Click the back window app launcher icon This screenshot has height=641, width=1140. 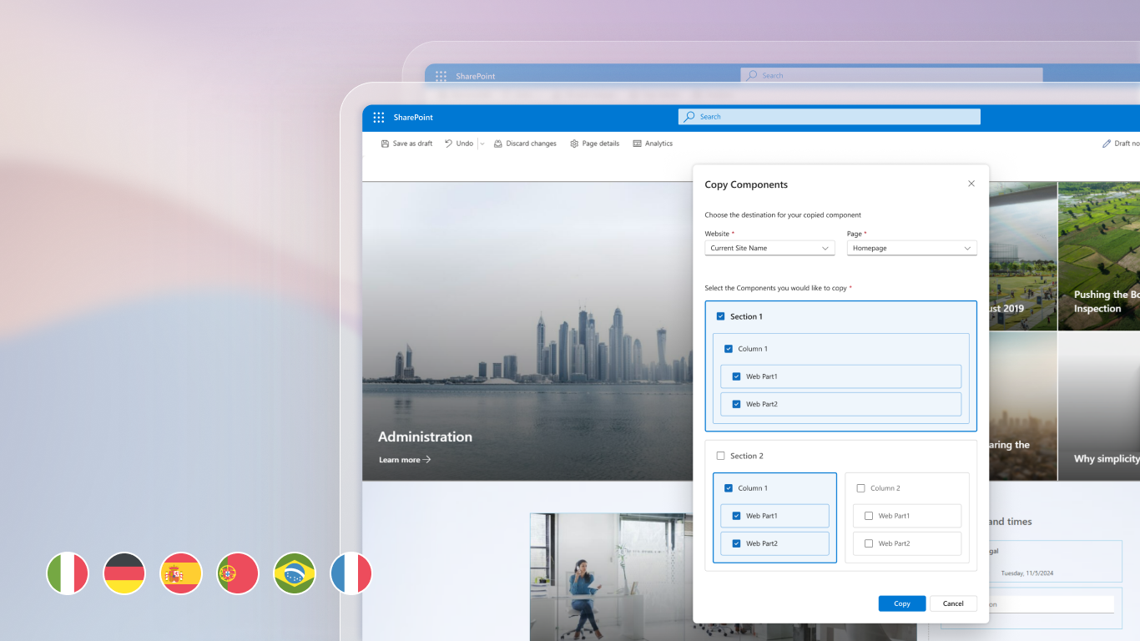[441, 76]
